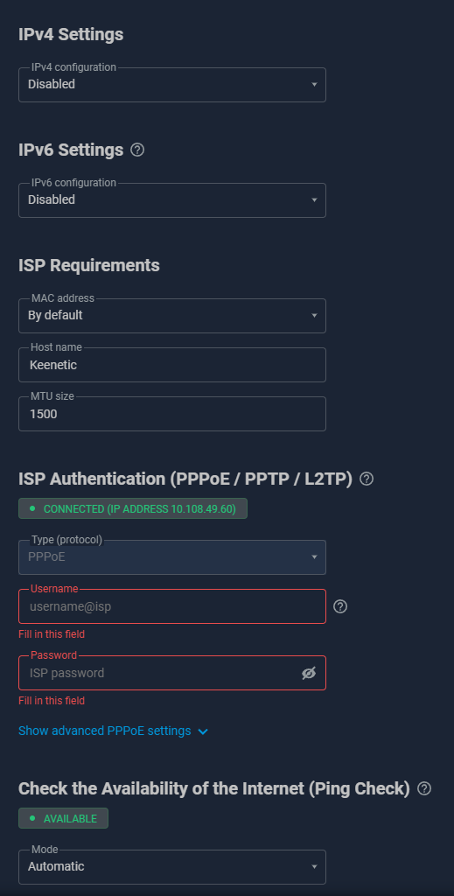Open the Ping Check Mode dropdown
454x896 pixels.
tap(172, 867)
